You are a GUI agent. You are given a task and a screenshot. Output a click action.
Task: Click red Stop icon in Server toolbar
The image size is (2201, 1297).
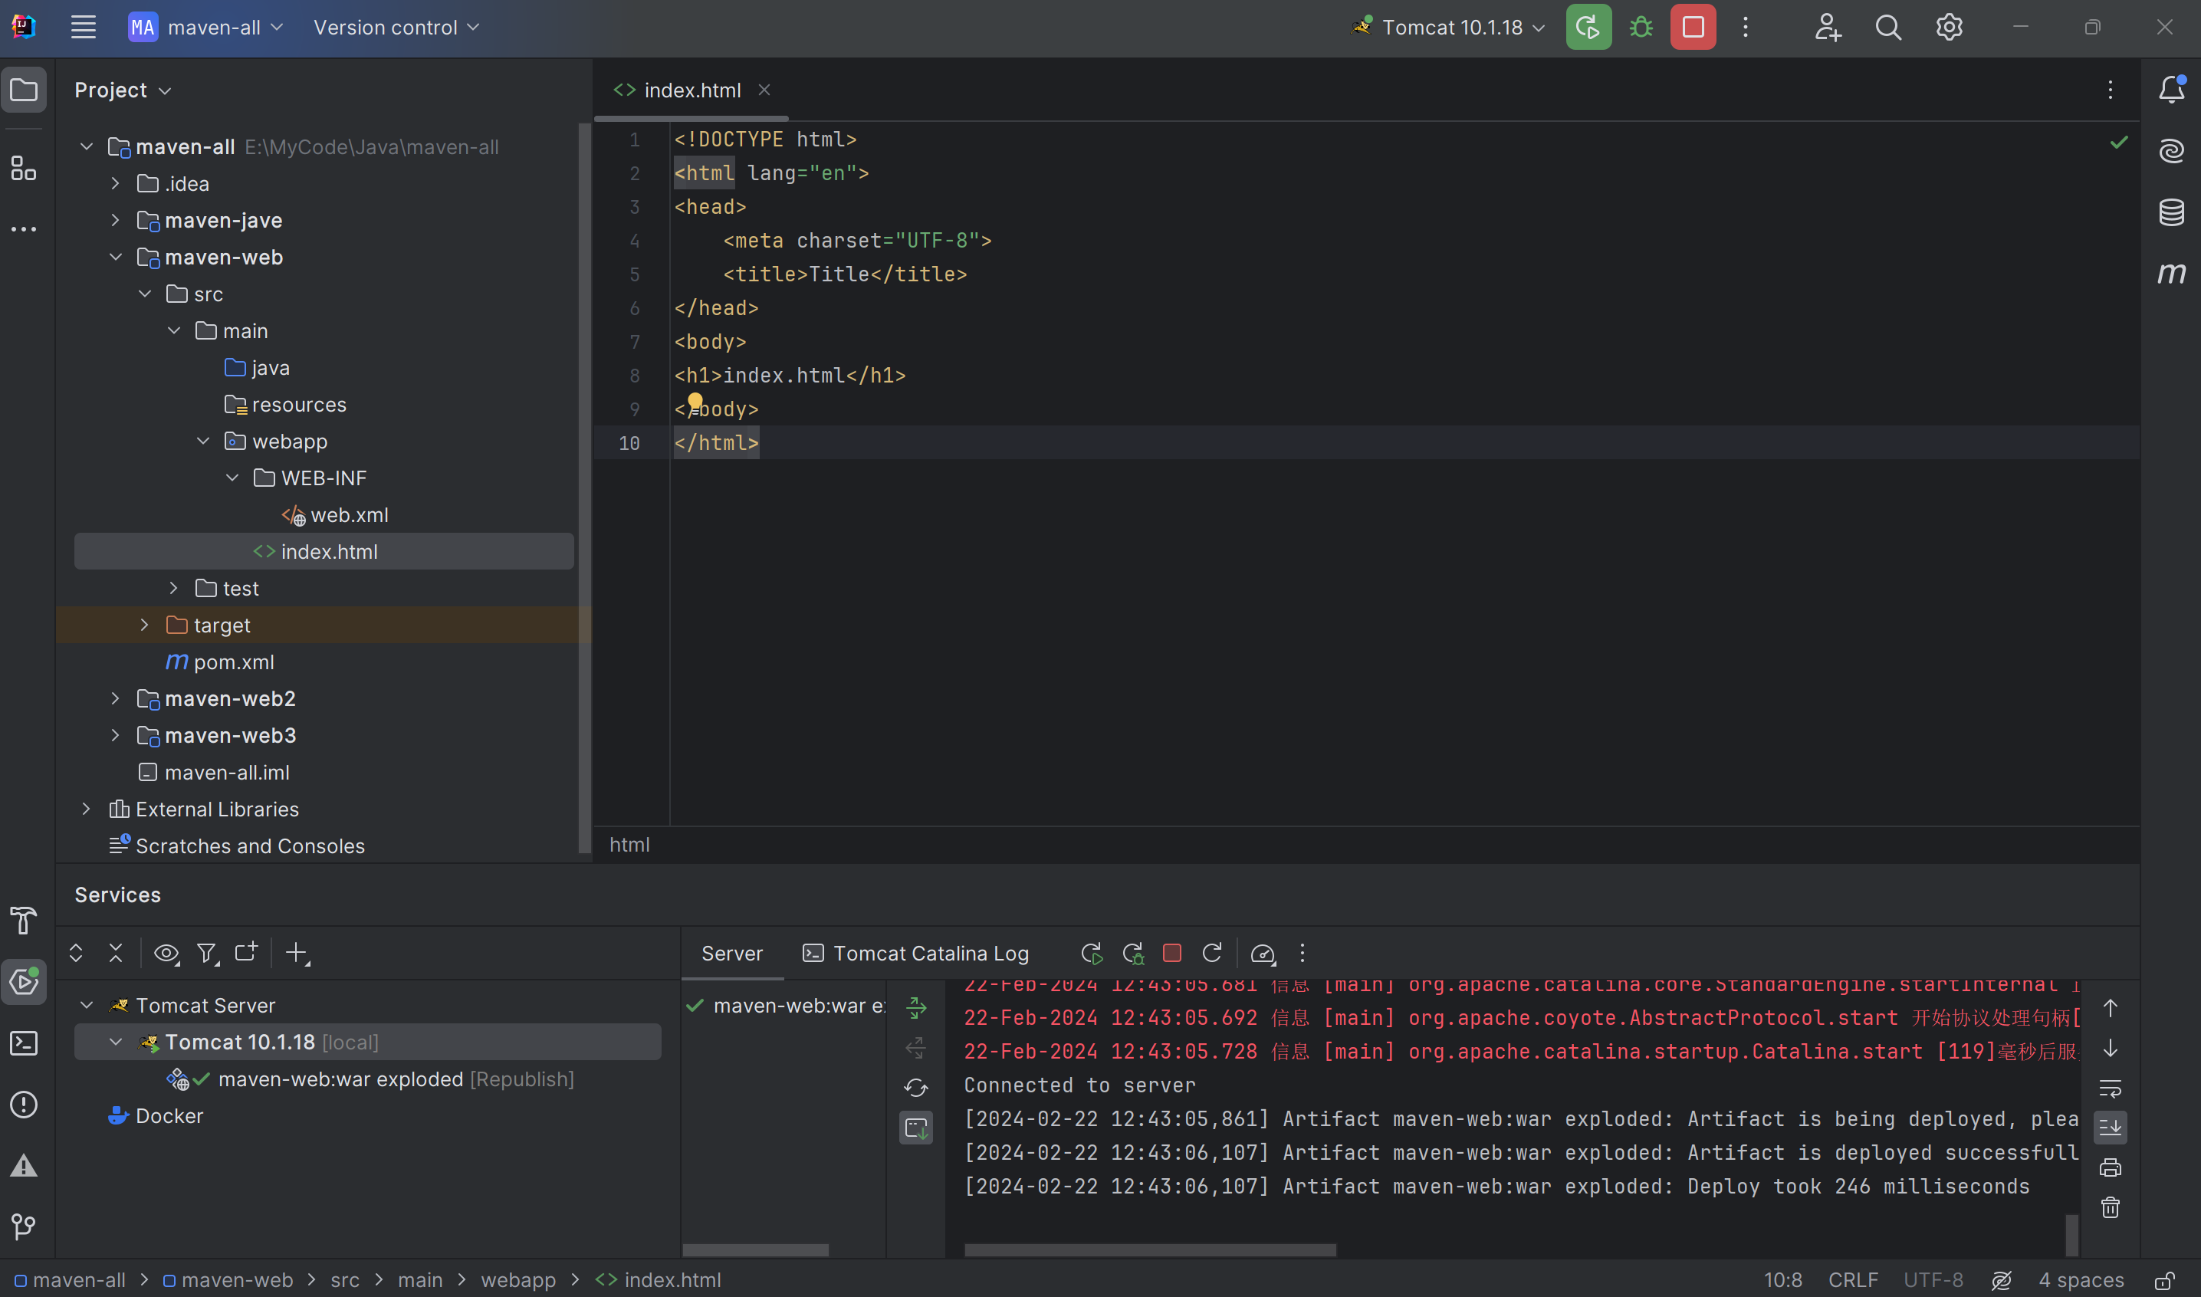click(1172, 954)
